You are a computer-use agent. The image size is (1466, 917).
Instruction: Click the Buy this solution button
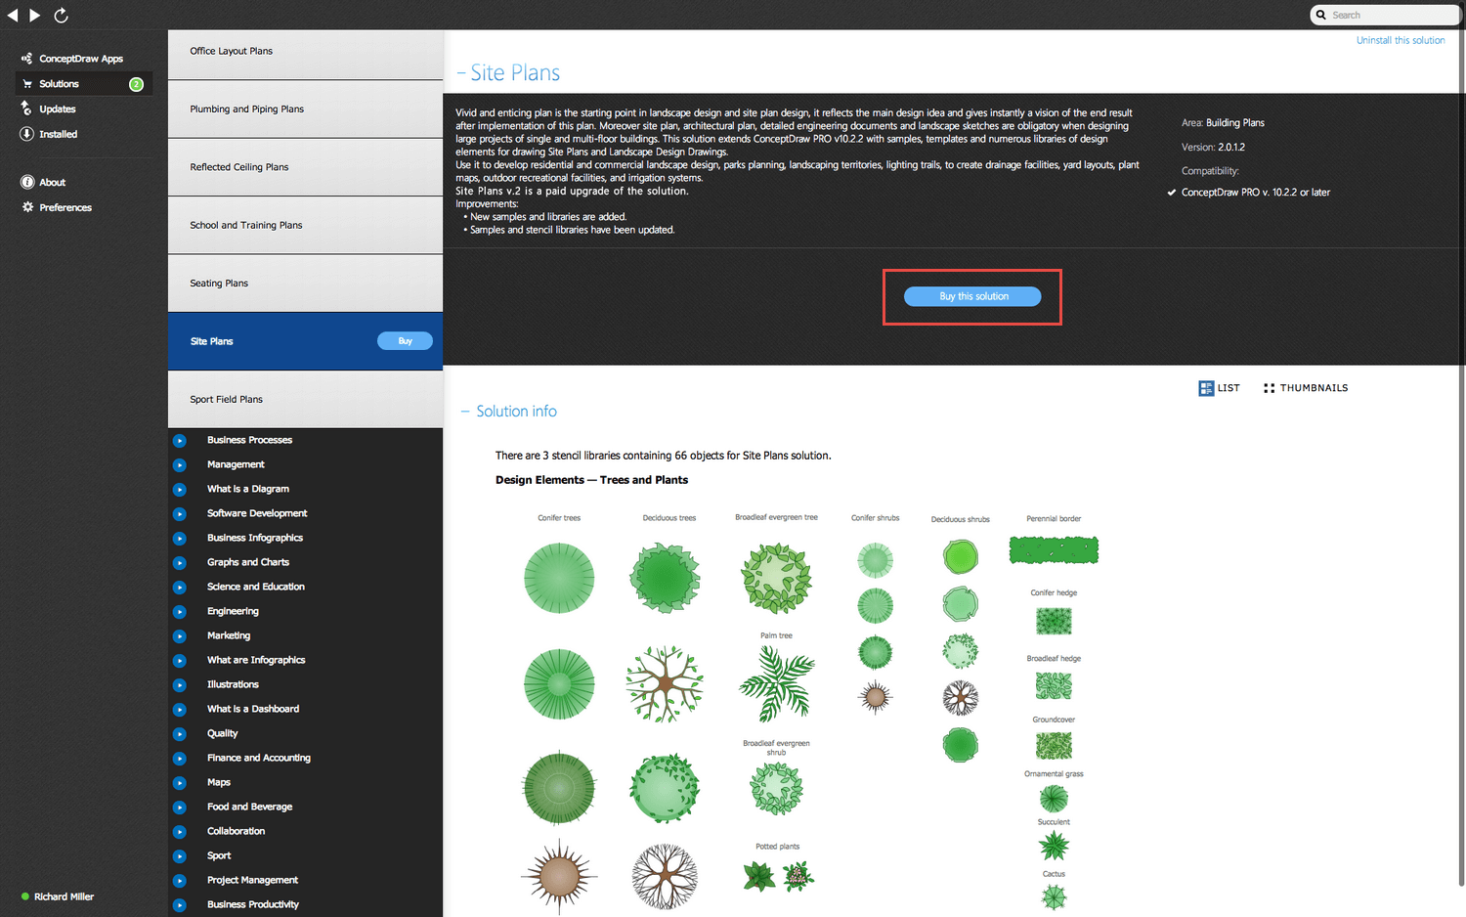pos(971,296)
